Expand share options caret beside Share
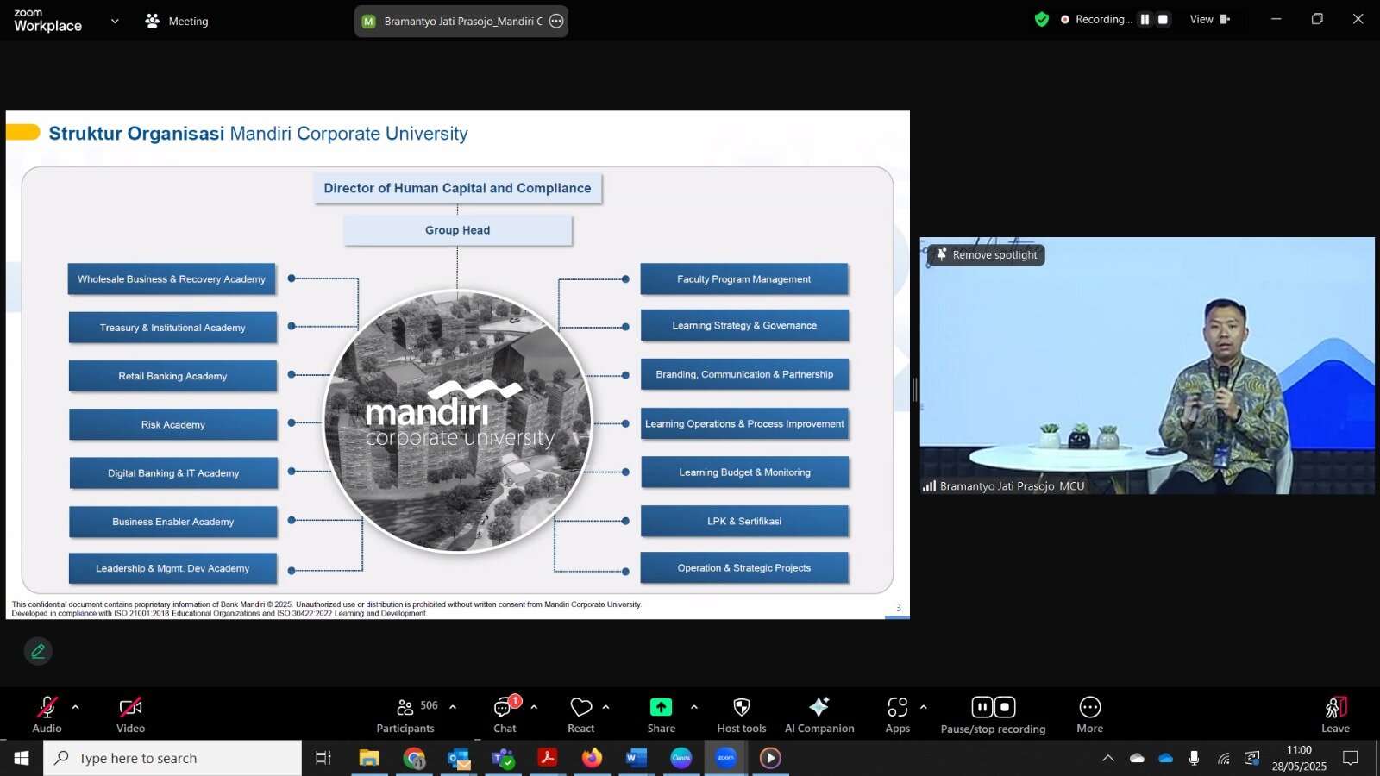The image size is (1380, 776). point(694,707)
